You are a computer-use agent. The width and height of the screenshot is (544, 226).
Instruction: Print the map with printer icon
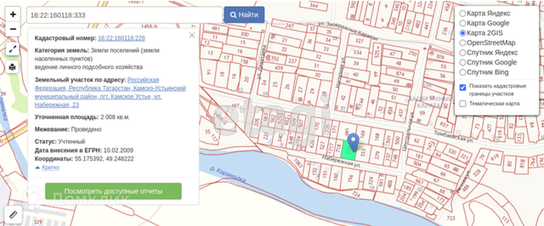click(12, 67)
